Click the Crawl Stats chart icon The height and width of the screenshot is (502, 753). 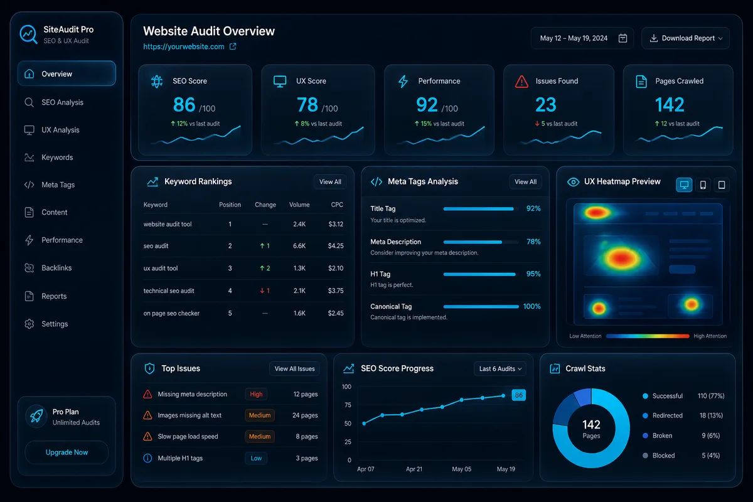[x=555, y=369]
